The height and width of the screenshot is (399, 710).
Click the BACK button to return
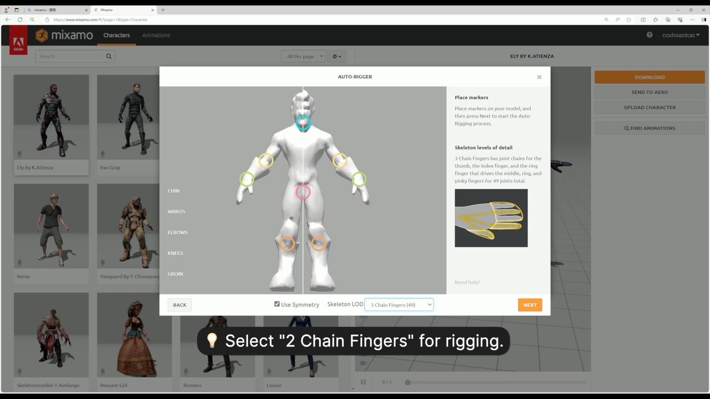click(x=179, y=304)
